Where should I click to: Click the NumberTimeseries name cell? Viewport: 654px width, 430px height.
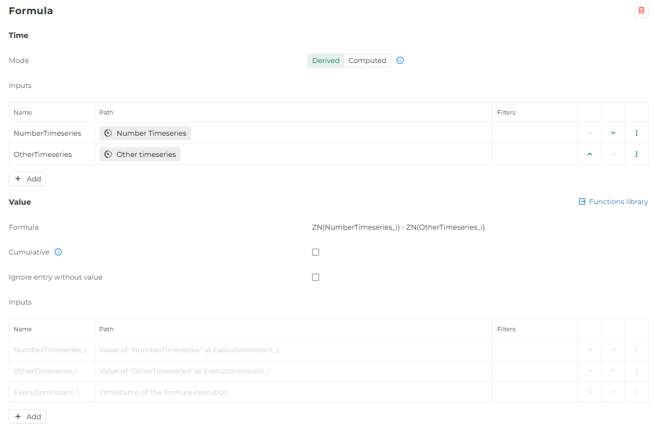[x=47, y=133]
